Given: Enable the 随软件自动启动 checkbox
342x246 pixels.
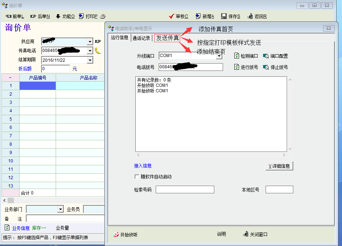Looking at the screenshot, I should tap(137, 177).
